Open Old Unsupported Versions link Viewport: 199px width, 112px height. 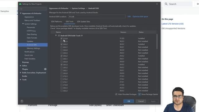173,28
